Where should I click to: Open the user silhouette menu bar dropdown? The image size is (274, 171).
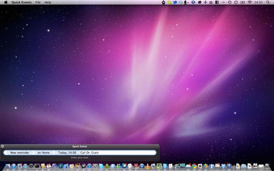(186, 2)
